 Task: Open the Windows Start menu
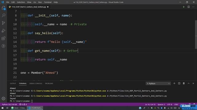[x=2, y=108]
